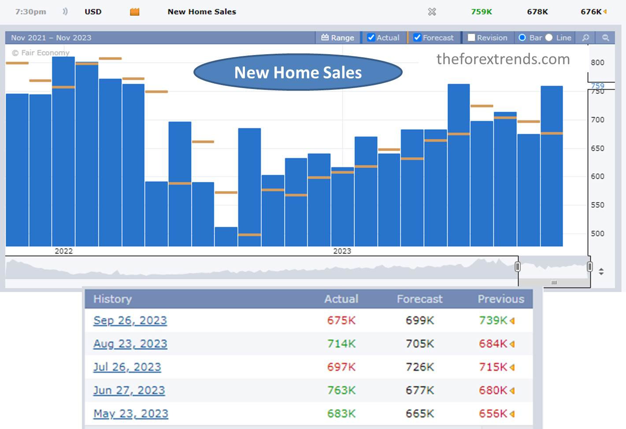Open the Sep 26, 2023 history link
The image size is (626, 429).
(130, 320)
